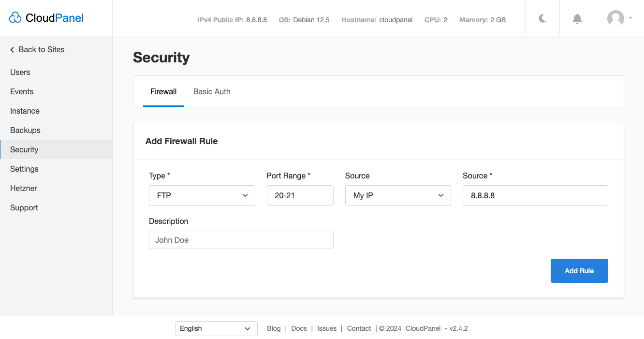Open the Docs footer link

299,328
